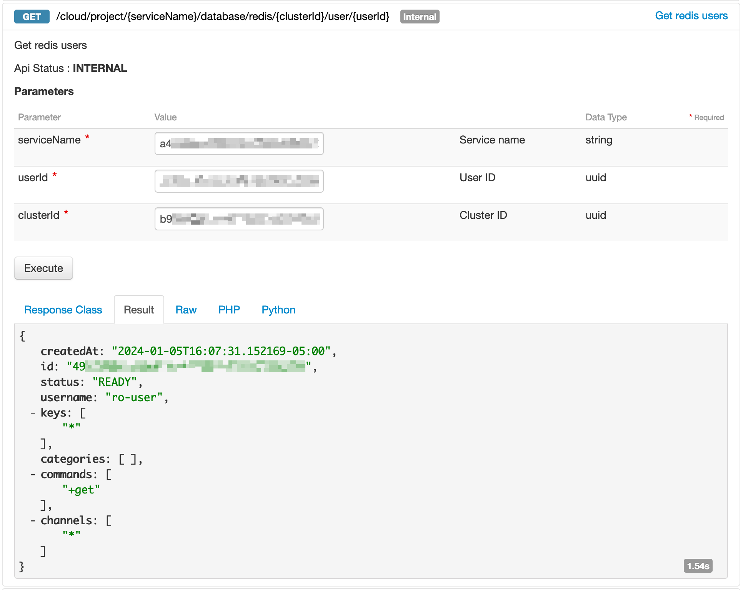The height and width of the screenshot is (590, 743).
Task: Click the 1.54s response time badge
Action: coord(698,566)
